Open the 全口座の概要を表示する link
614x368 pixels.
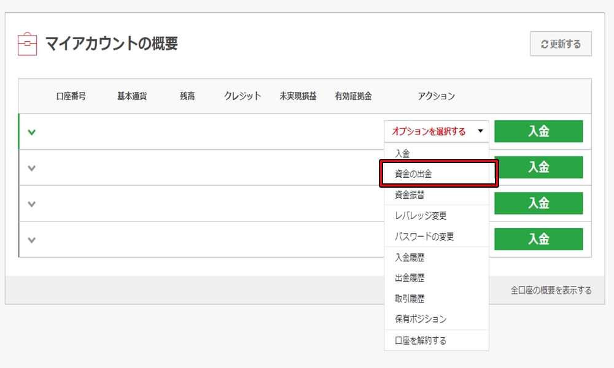551,289
